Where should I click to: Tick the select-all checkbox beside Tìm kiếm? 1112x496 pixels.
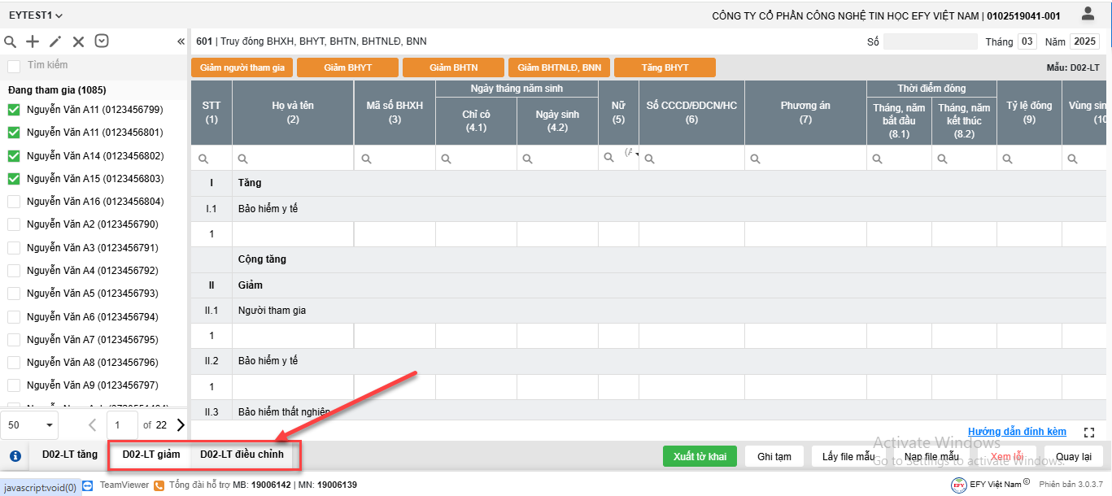pos(14,65)
